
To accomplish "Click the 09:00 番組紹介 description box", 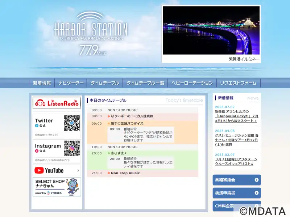I will click(x=141, y=135).
